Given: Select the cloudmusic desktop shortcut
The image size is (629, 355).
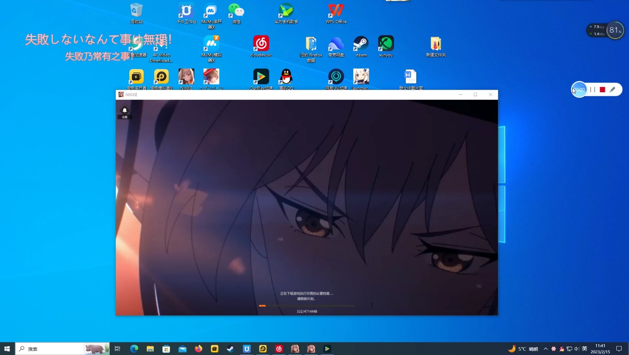Looking at the screenshot, I should coord(261,47).
